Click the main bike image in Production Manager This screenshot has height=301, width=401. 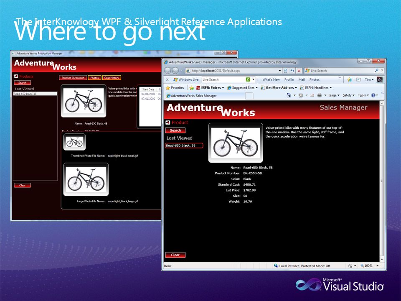[84, 101]
